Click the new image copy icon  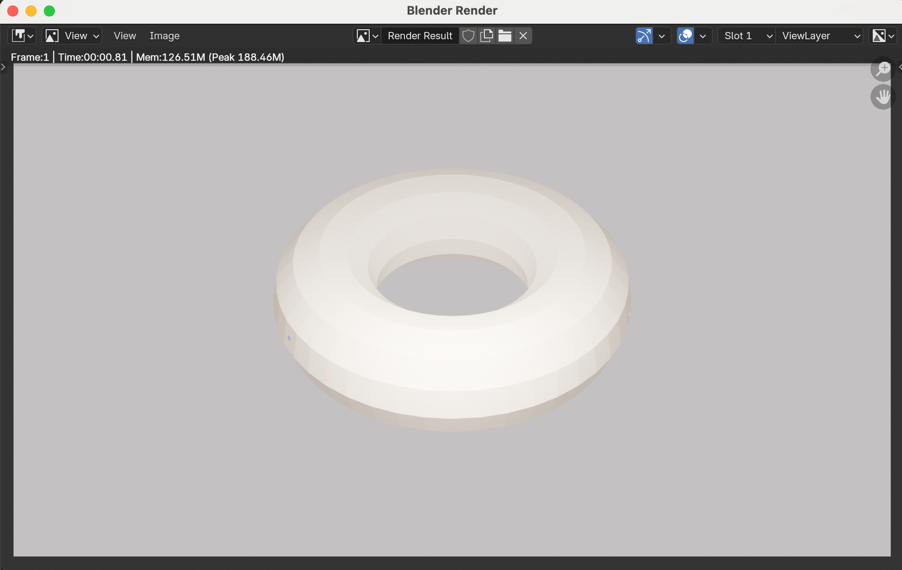(x=487, y=36)
